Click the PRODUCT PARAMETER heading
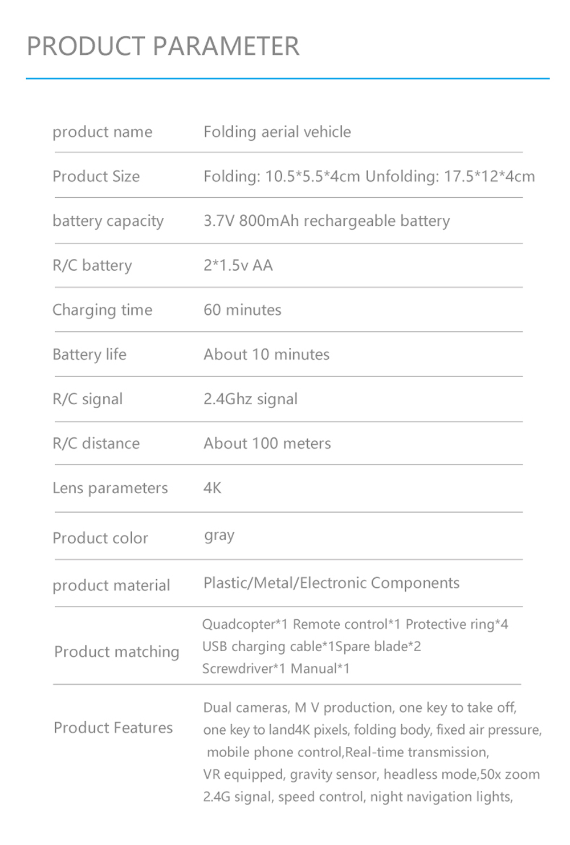 (x=163, y=46)
